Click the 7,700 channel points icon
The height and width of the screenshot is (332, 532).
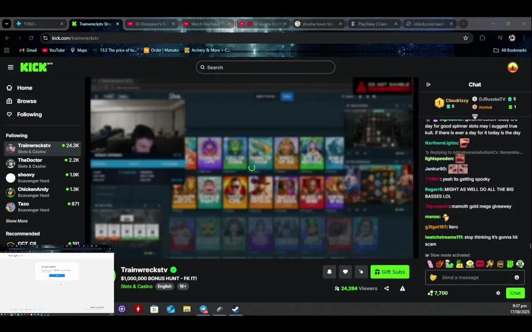430,293
